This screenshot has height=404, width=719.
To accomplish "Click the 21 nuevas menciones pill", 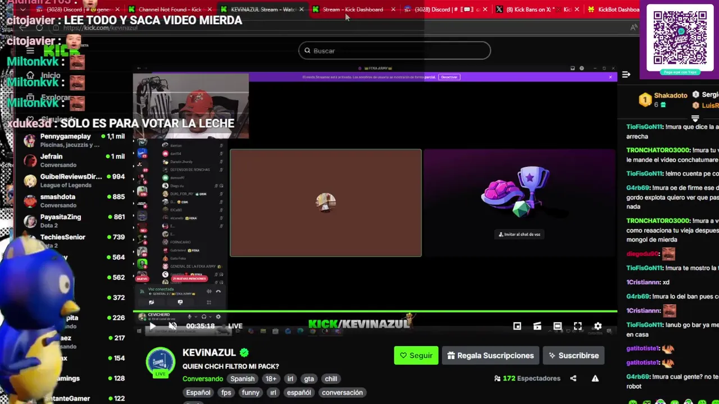I will 189,278.
